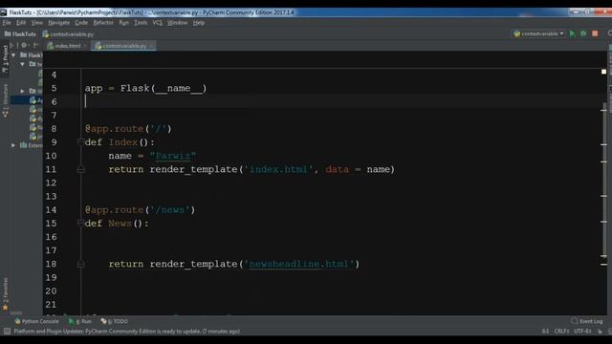Click the PyCharm update notification message
Image resolution: width=612 pixels, height=344 pixels.
tap(127, 332)
